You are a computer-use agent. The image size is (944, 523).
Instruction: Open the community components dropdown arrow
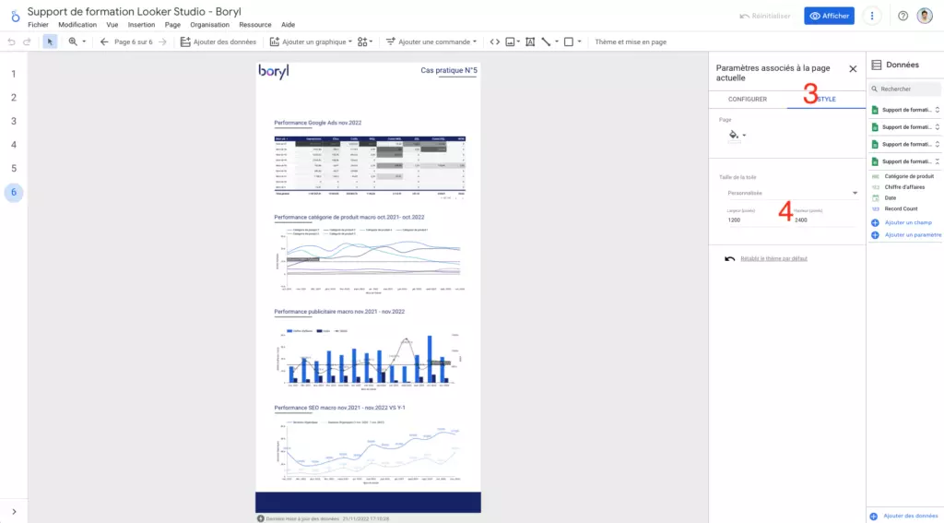(x=371, y=42)
